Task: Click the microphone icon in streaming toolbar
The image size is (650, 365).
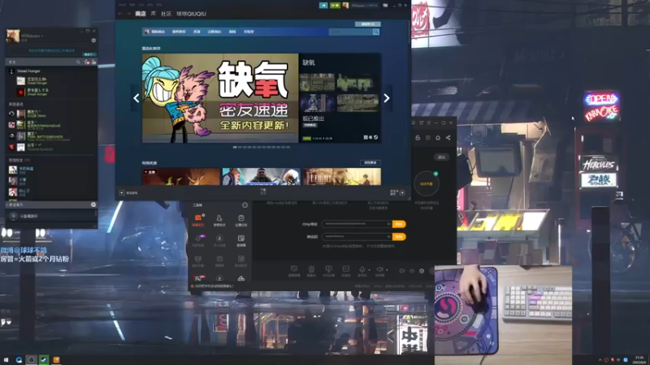Action: (362, 269)
